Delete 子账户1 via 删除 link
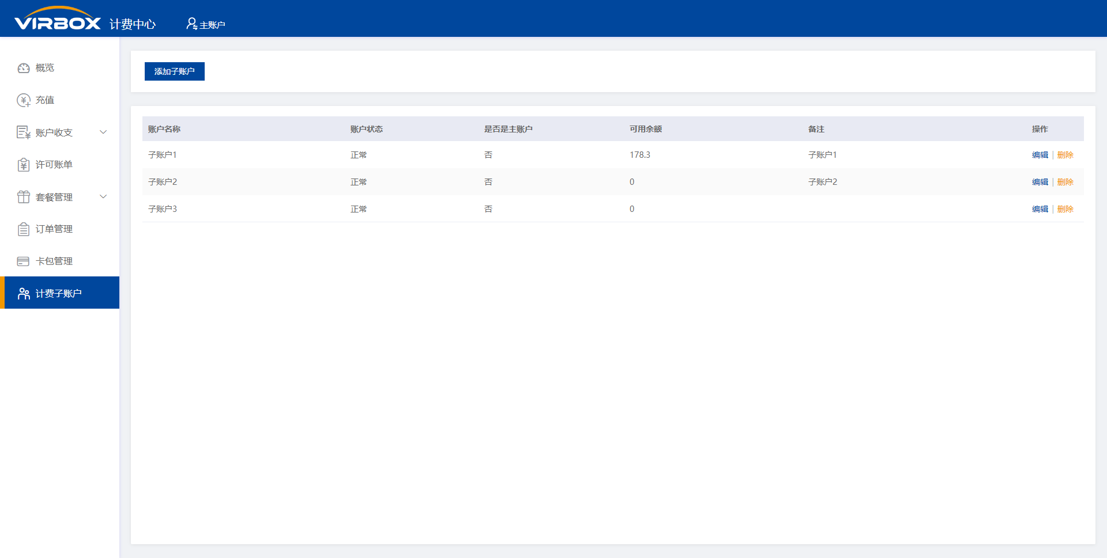 (x=1065, y=155)
